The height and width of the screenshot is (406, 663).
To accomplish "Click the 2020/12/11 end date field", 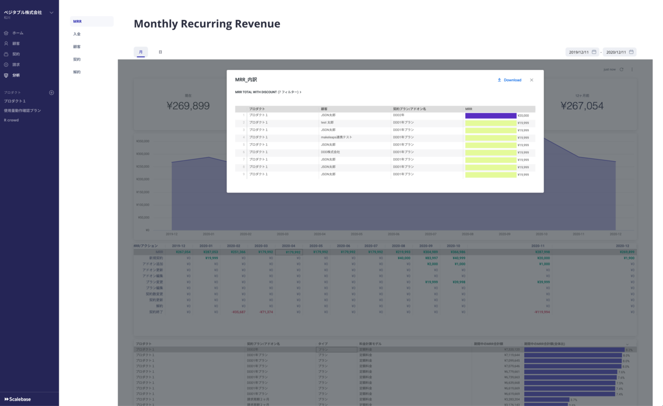I will (619, 52).
